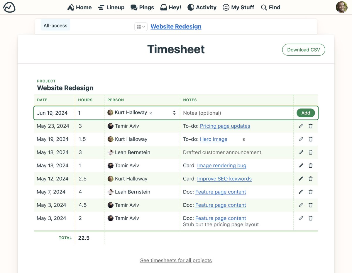Delete the May 13 Image rendering bug entry

pos(311,166)
